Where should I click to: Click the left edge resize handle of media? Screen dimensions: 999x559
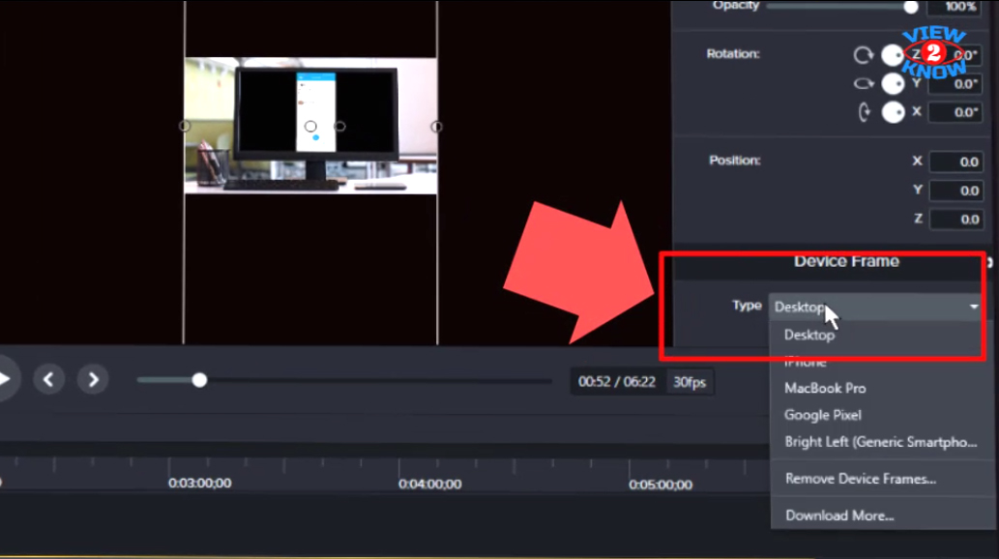tap(184, 126)
